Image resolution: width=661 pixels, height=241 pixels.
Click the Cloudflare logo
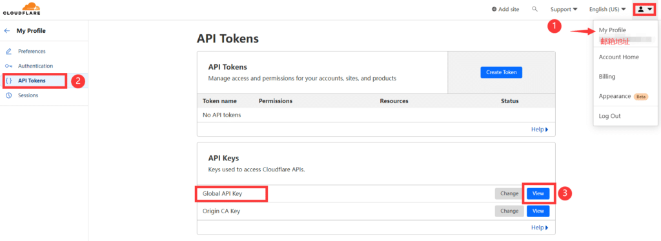tap(22, 8)
